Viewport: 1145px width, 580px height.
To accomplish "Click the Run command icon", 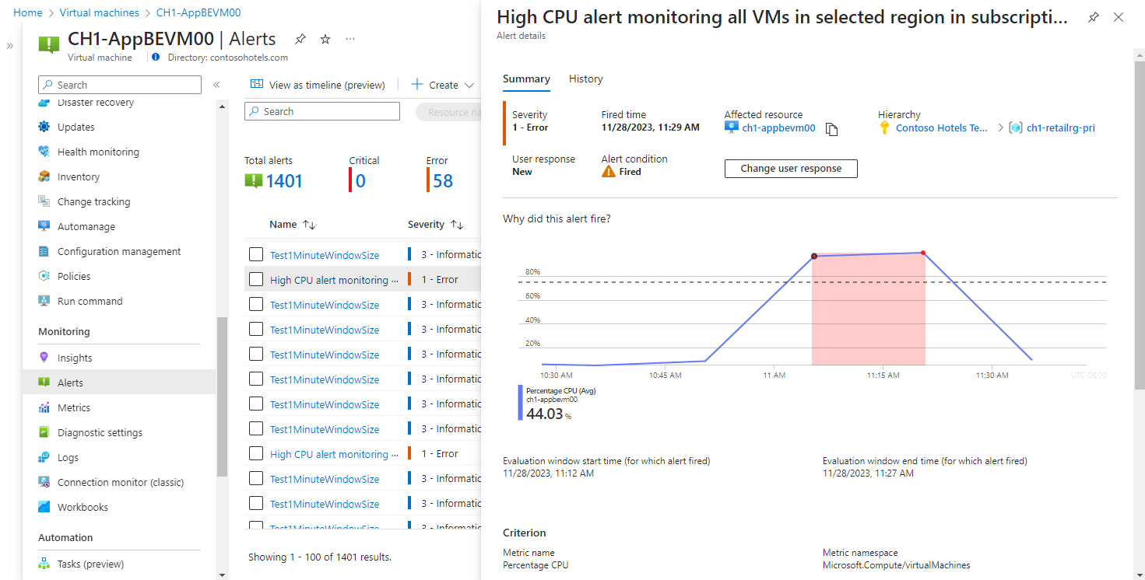I will tap(44, 301).
